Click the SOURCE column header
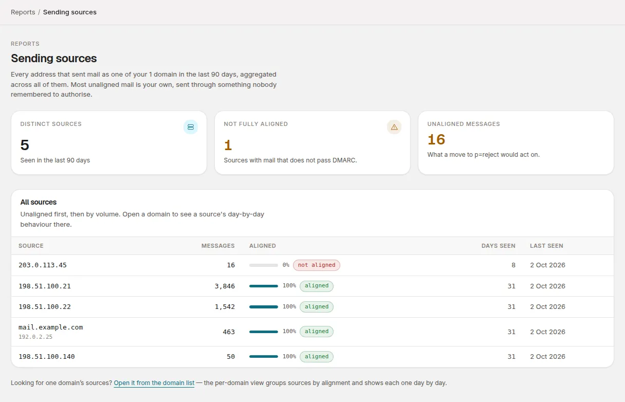 coord(31,246)
